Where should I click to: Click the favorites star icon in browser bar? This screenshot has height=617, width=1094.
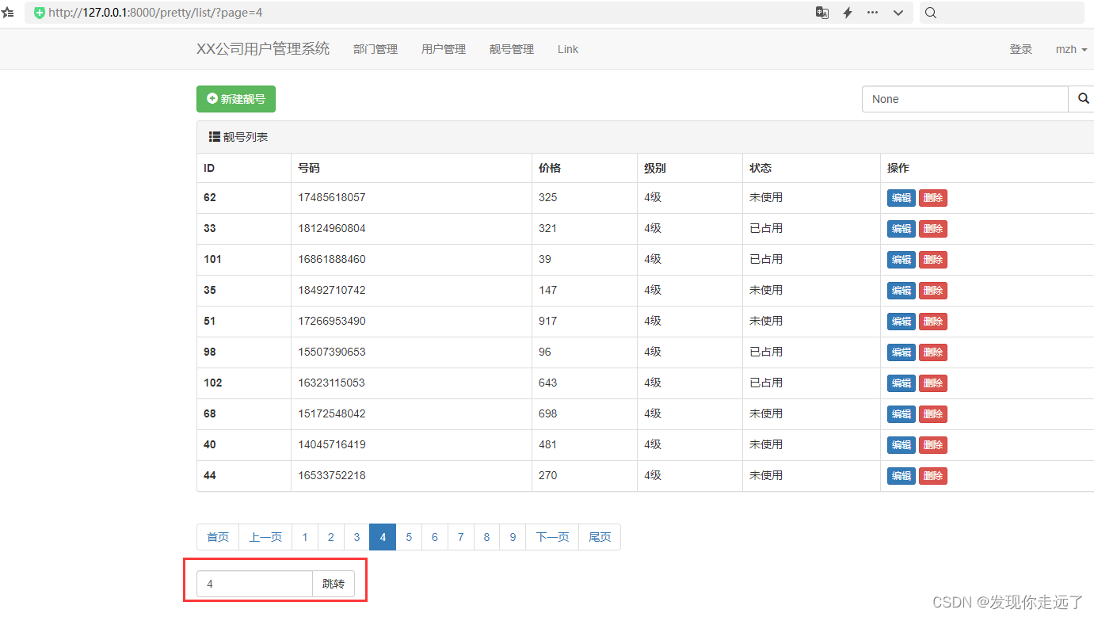(x=7, y=13)
